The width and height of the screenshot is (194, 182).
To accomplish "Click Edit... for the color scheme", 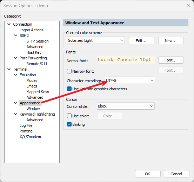I will point(141,41).
